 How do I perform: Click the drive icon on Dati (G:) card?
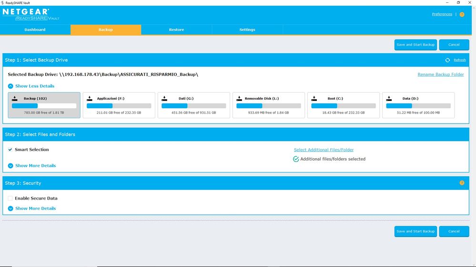[x=164, y=98]
